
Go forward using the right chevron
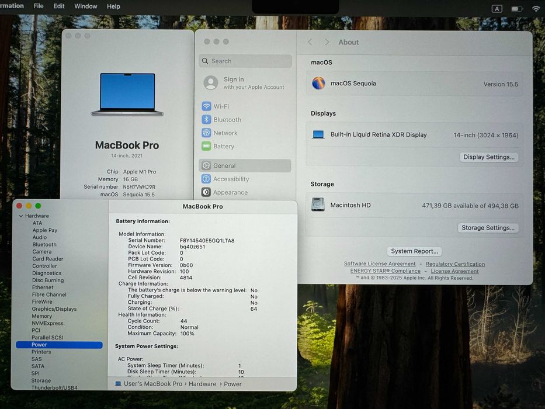(327, 42)
